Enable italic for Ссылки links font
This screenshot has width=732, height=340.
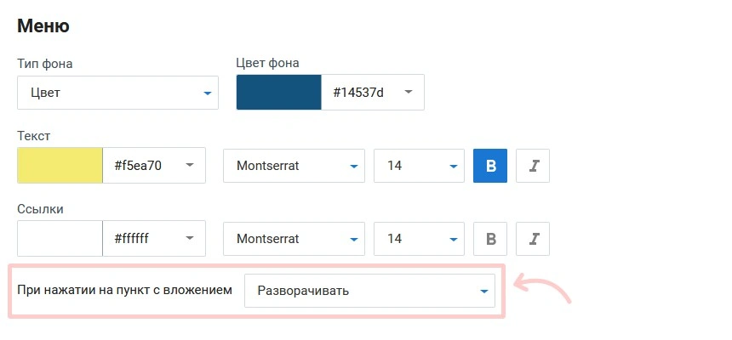533,239
